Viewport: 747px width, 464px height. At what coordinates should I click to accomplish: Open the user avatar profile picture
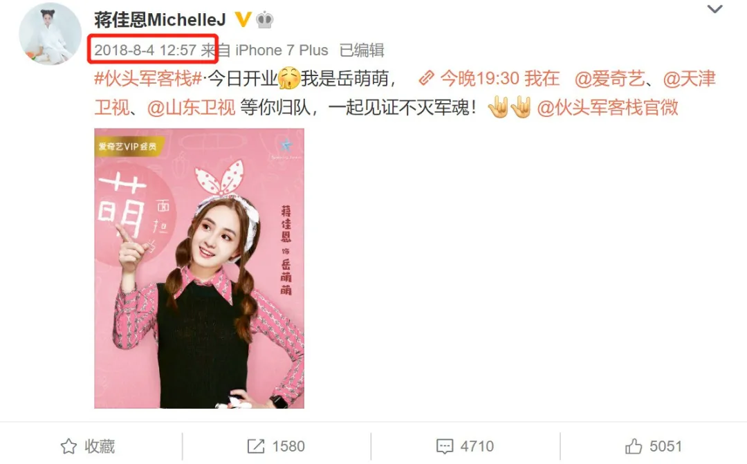(50, 33)
